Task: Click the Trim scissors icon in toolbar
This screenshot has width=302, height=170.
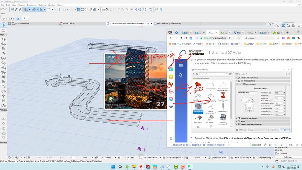Action: [103, 10]
